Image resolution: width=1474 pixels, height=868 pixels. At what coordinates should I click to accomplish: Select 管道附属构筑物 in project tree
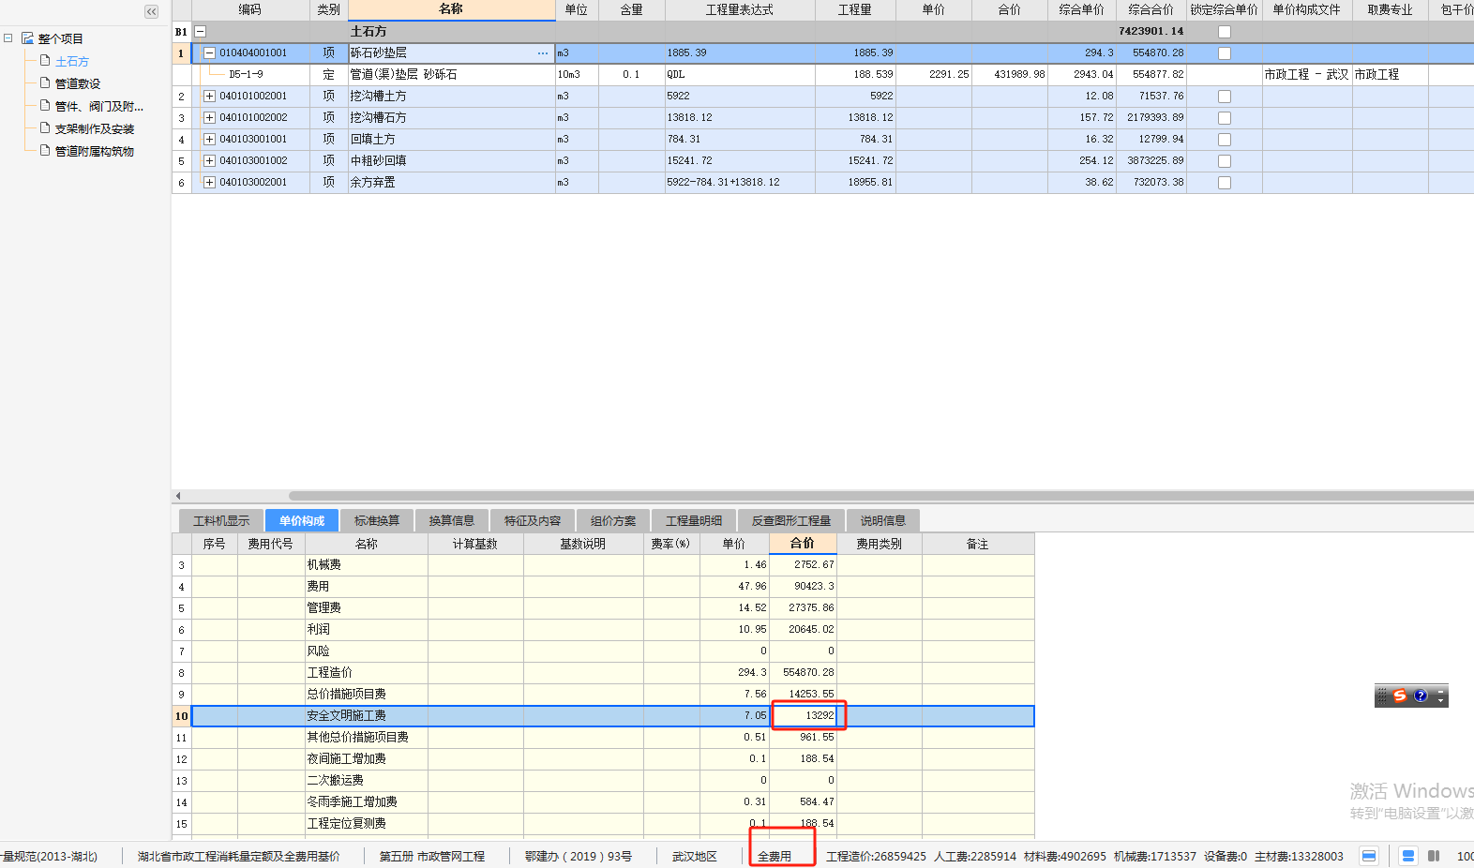tap(95, 151)
